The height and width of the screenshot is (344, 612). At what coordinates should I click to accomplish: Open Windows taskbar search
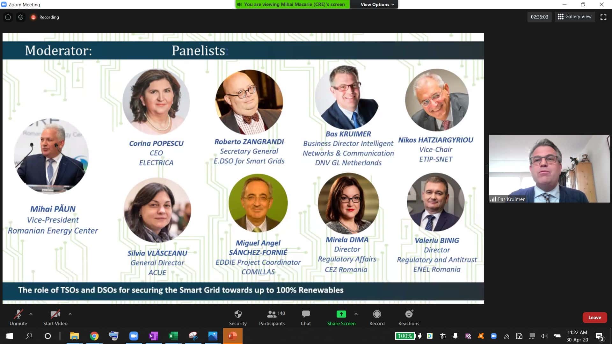[29, 336]
